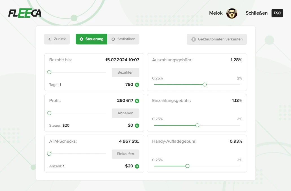Screen dimensions: 291x191
Task: Click Melok's profile avatar
Action: [x=232, y=13]
